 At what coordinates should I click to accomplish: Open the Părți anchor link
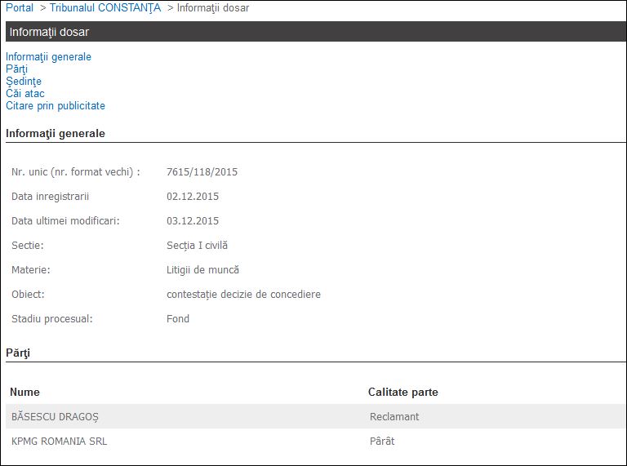click(x=16, y=69)
